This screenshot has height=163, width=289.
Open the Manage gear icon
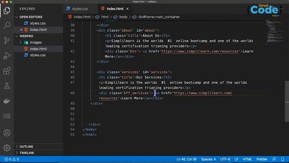[x=7, y=148]
